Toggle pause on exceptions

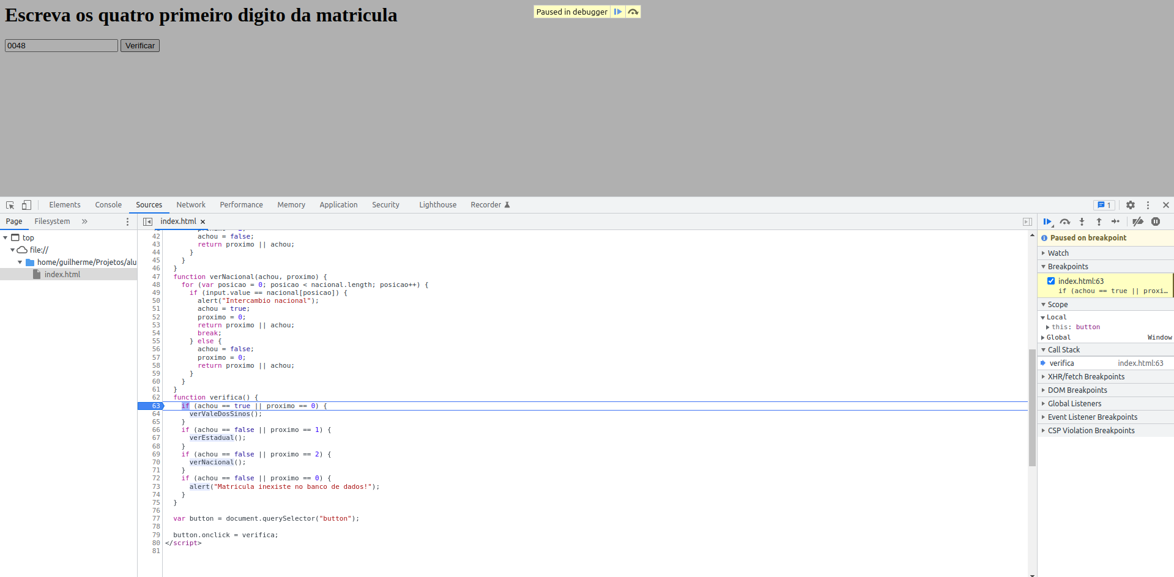click(x=1156, y=221)
